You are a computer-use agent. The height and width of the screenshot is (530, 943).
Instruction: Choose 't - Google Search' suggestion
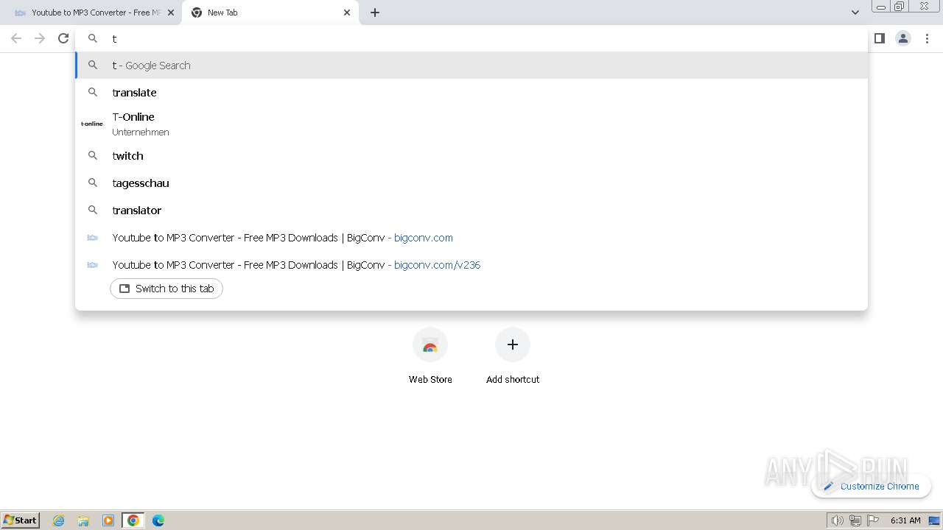(x=471, y=65)
